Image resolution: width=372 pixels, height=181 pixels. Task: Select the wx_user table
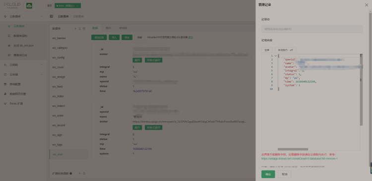pyautogui.click(x=69, y=154)
